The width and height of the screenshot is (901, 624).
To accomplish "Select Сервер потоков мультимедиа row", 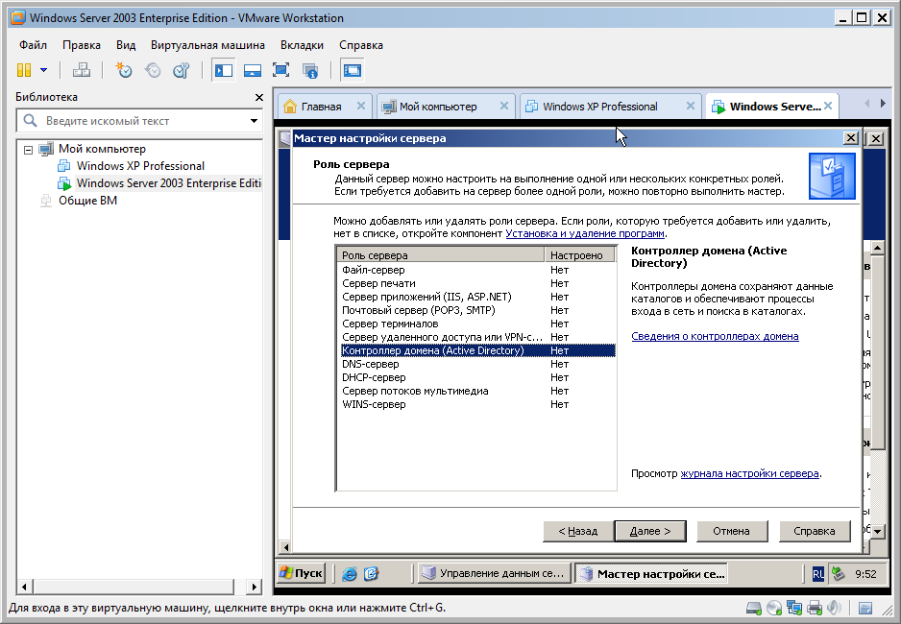I will [477, 391].
